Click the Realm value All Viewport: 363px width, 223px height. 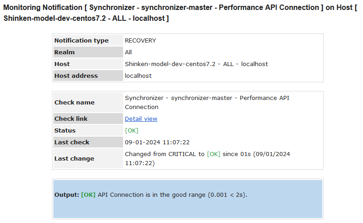(129, 52)
